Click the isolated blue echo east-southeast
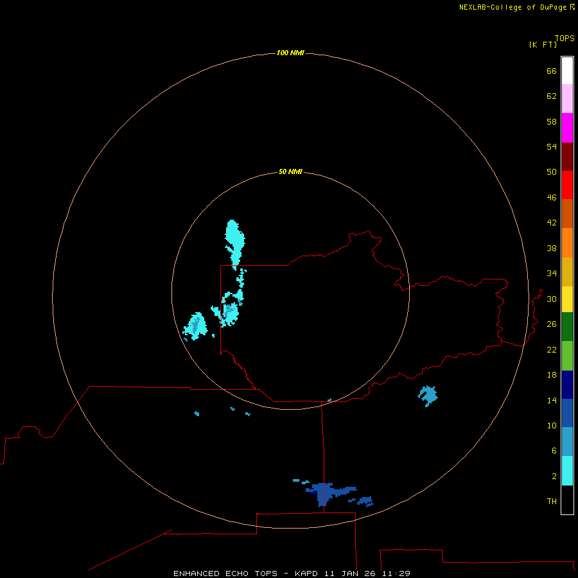Viewport: 578px width, 578px height. click(x=428, y=396)
